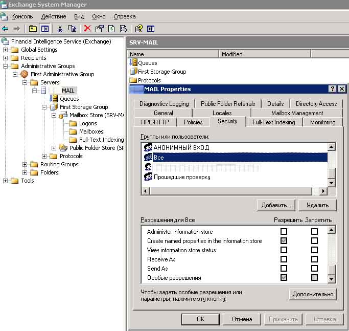This screenshot has height=331, width=349.
Task: Click the red Delete X toolbar icon
Action: point(87,29)
